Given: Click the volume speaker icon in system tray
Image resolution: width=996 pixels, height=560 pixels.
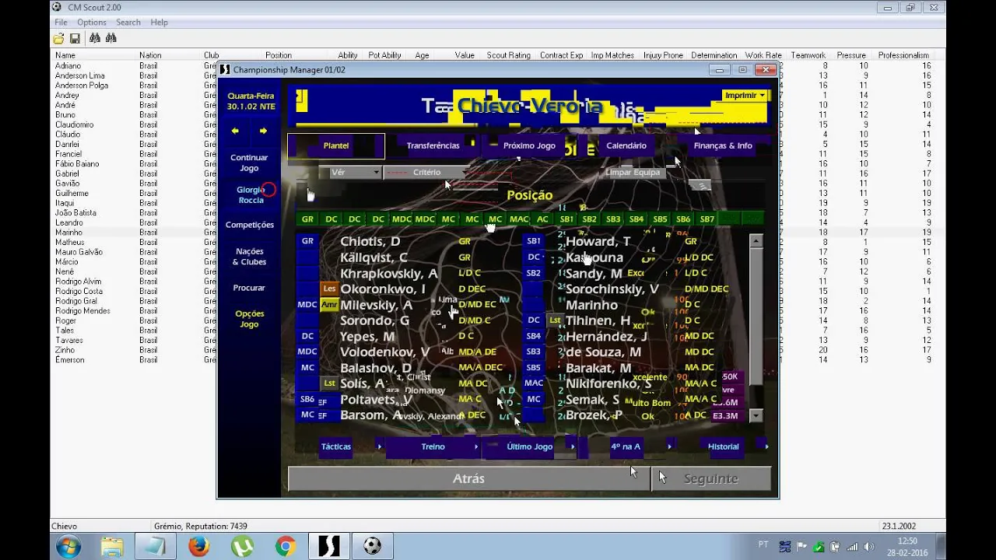Looking at the screenshot, I should pos(869,547).
